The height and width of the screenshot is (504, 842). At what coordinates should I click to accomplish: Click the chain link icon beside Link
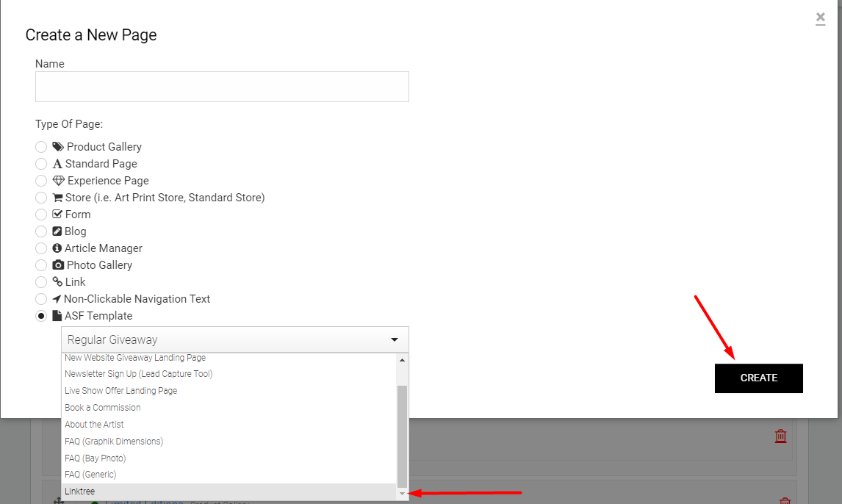[x=58, y=282]
